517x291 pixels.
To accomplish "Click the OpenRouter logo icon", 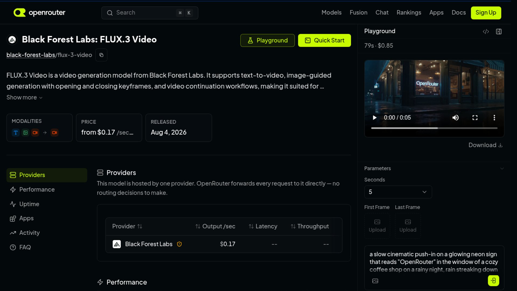I will click(20, 13).
